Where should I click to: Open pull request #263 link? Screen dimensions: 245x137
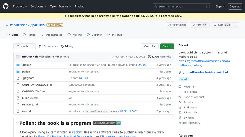pyautogui.click(x=133, y=111)
